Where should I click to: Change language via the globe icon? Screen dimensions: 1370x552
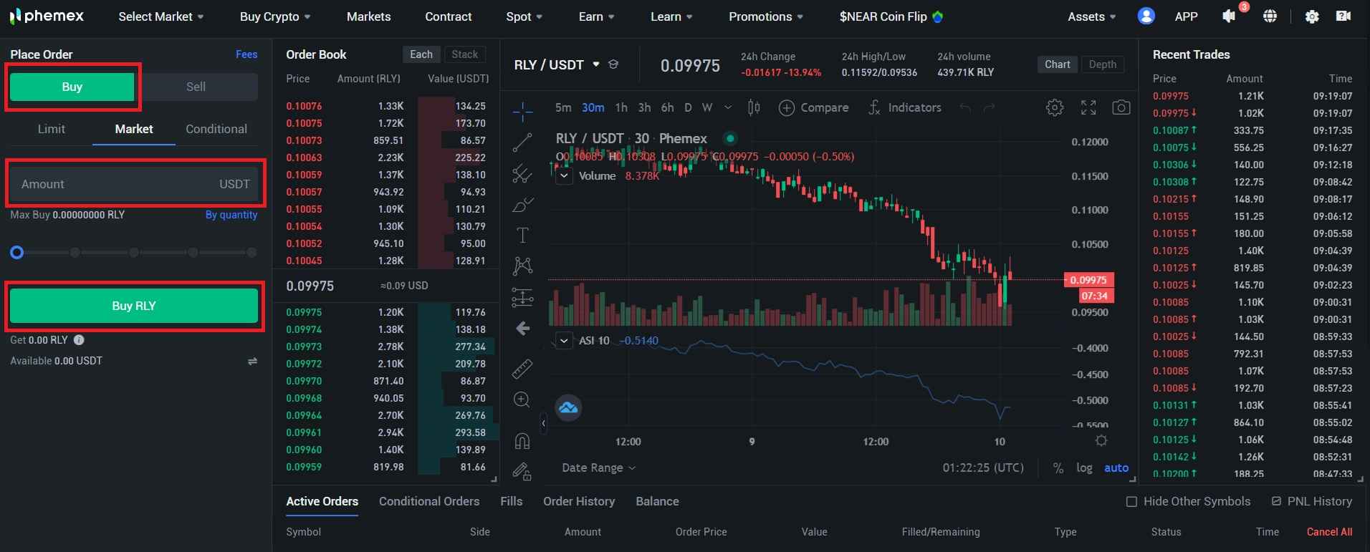click(x=1270, y=16)
